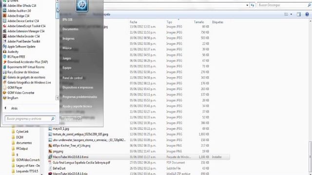Image resolution: width=312 pixels, height=175 pixels.
Task: Launch GOM Video Converter
Action: pos(19,93)
